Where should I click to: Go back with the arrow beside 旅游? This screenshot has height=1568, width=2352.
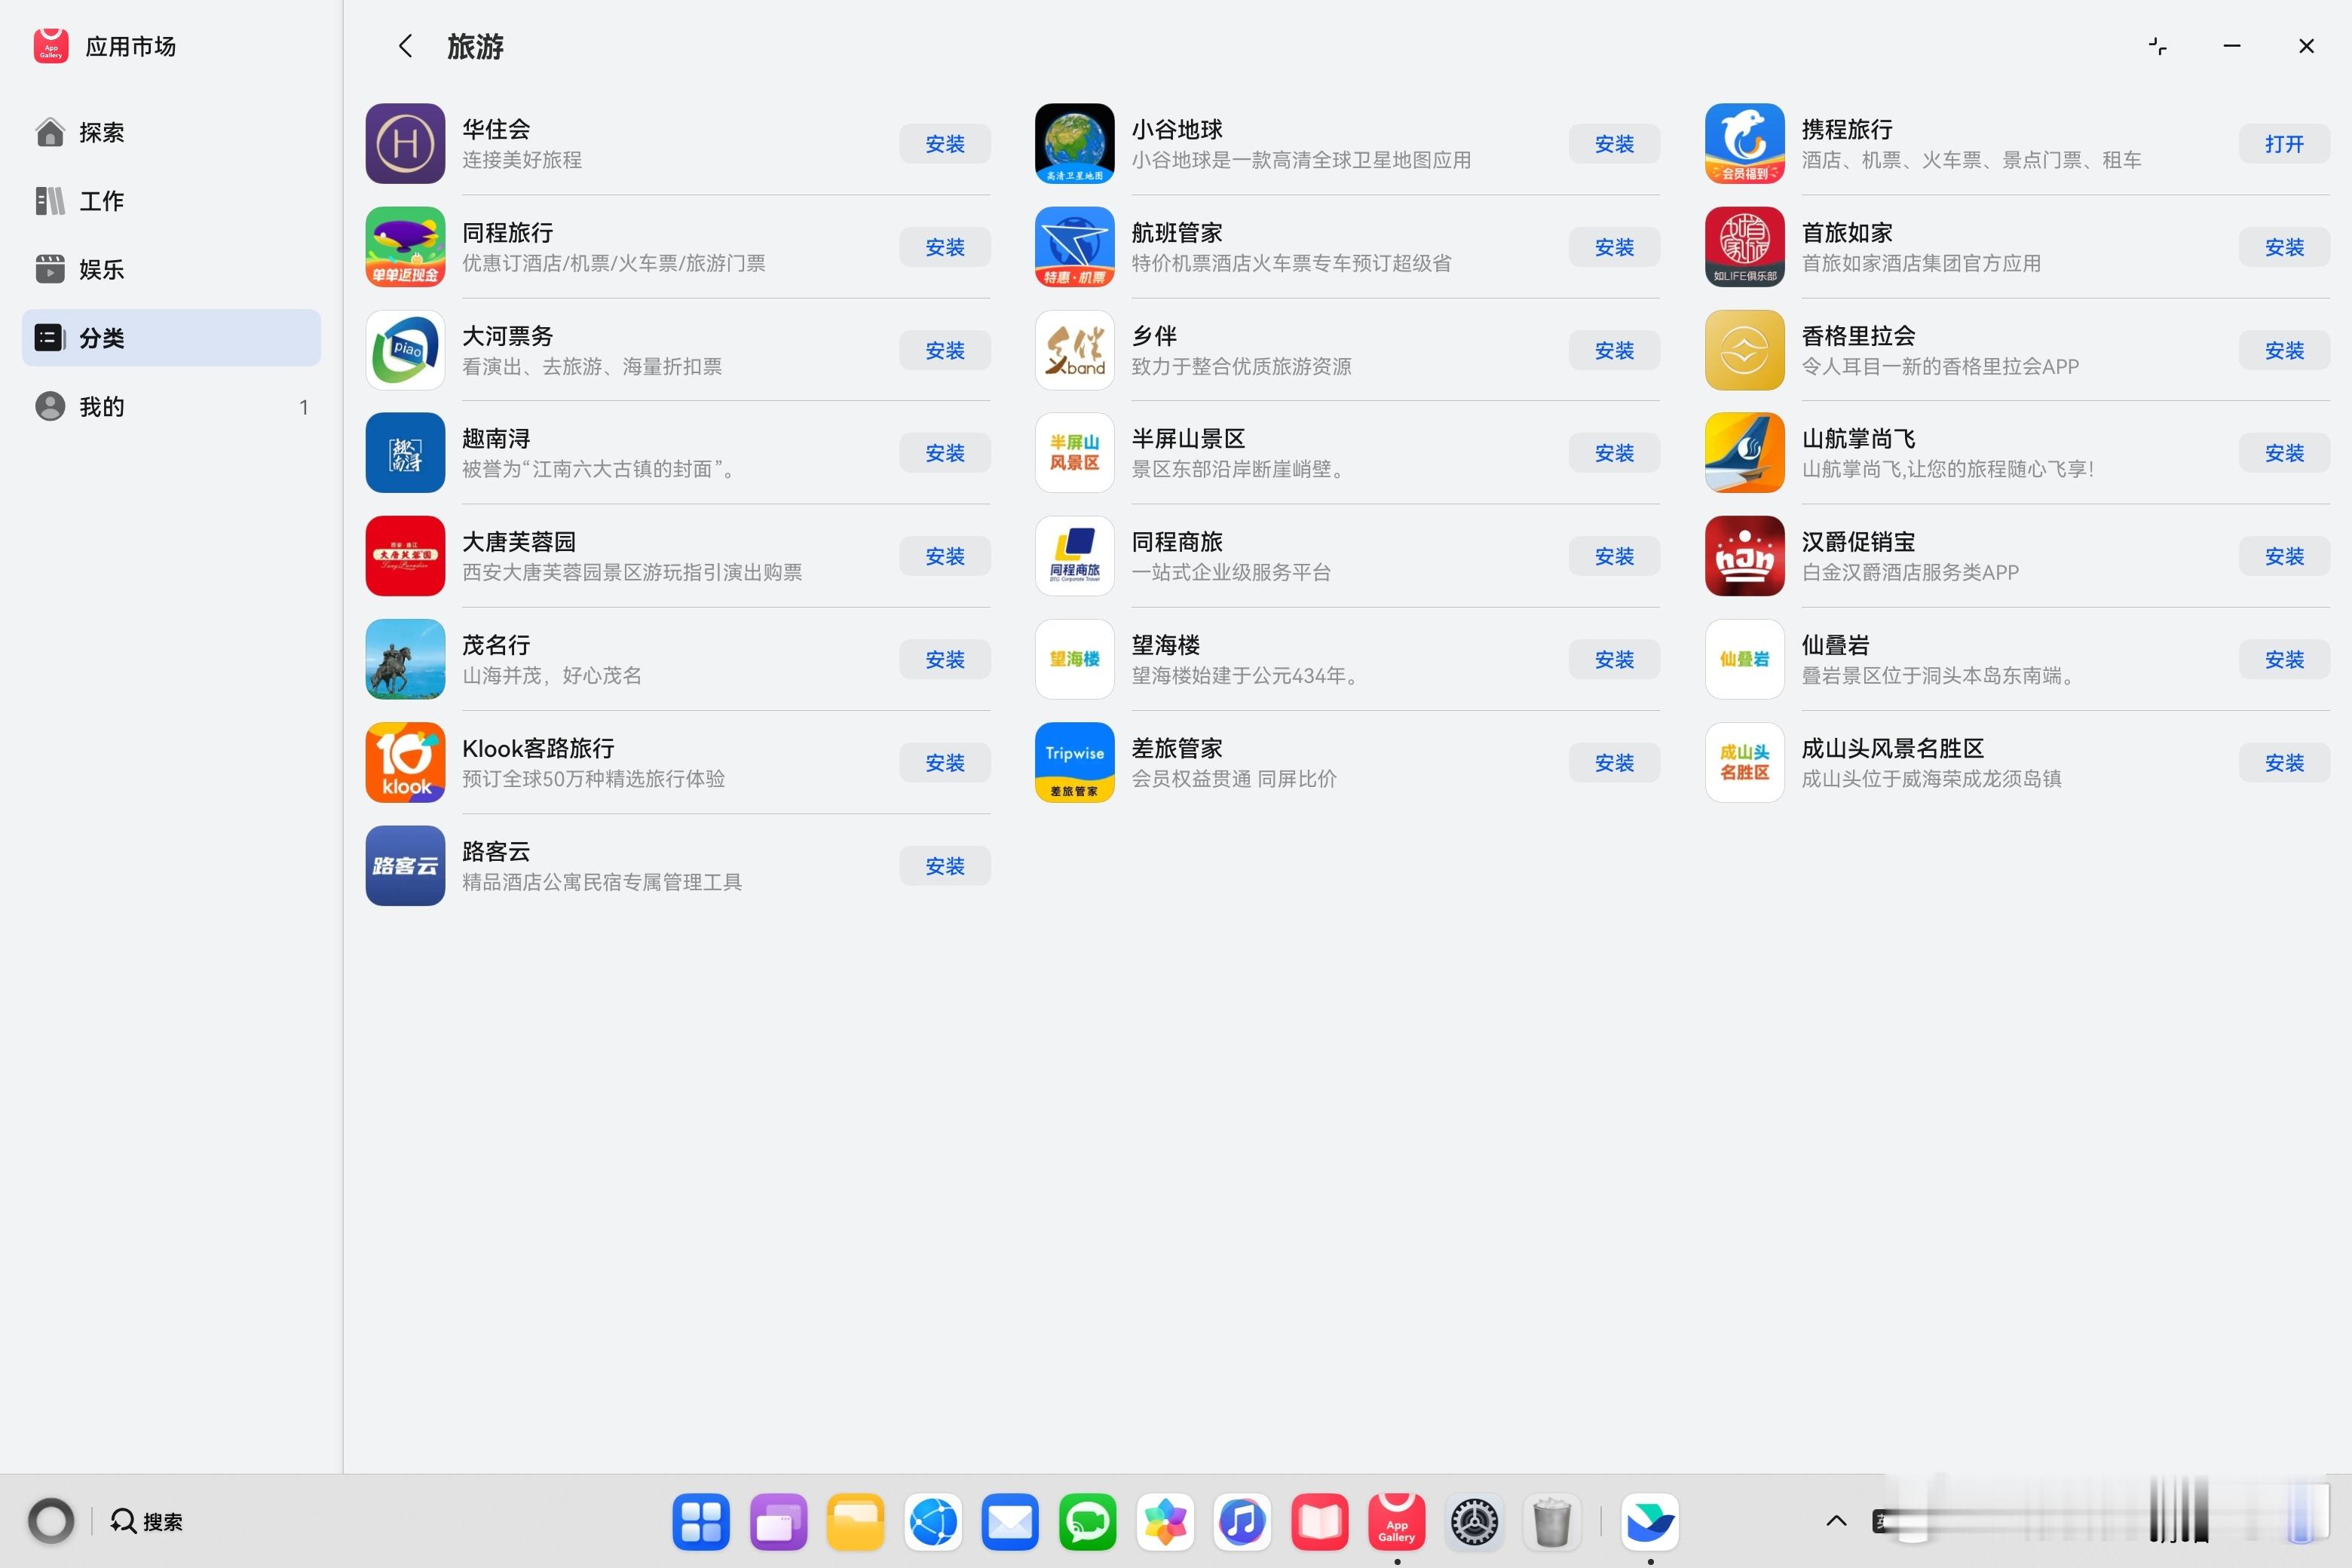tap(405, 46)
